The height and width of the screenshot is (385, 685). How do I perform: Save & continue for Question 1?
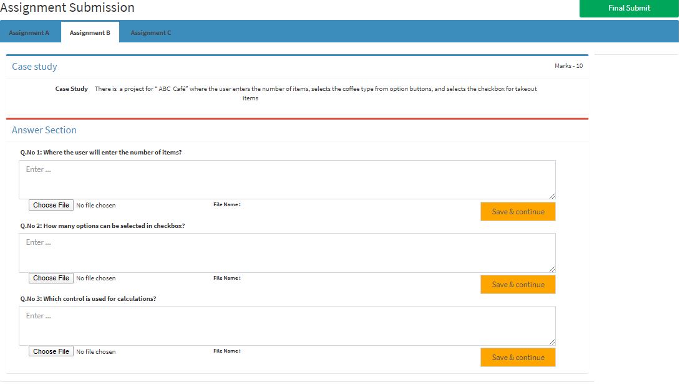point(518,212)
